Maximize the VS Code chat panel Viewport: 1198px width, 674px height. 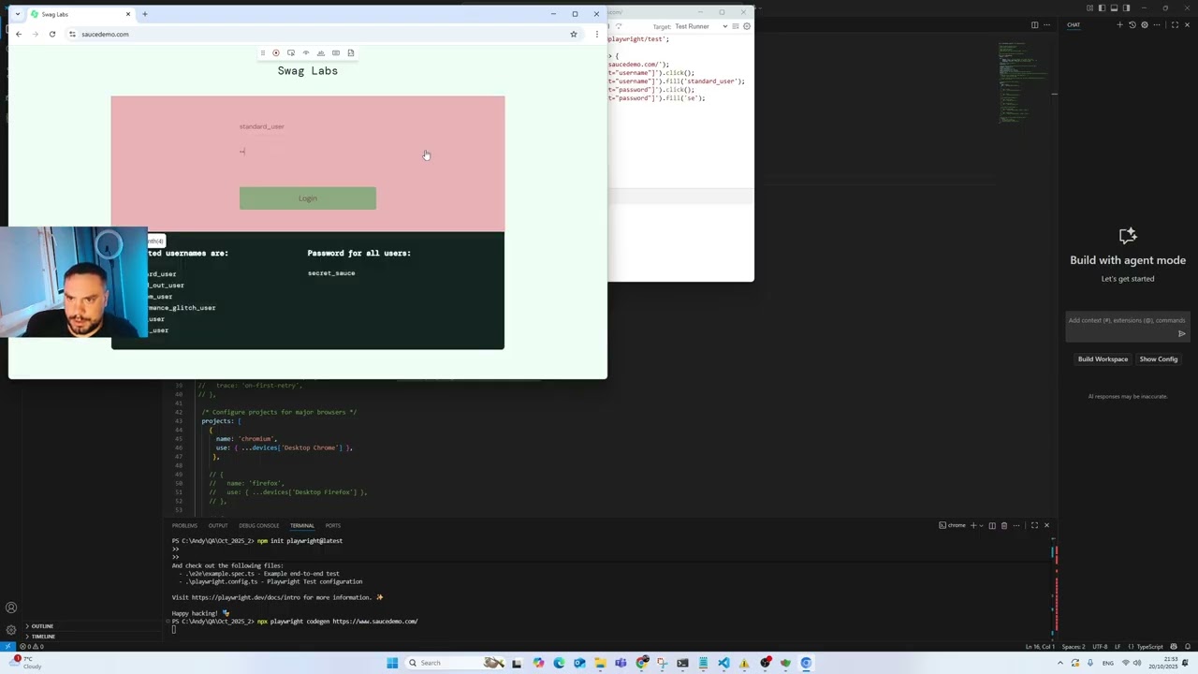click(x=1175, y=25)
